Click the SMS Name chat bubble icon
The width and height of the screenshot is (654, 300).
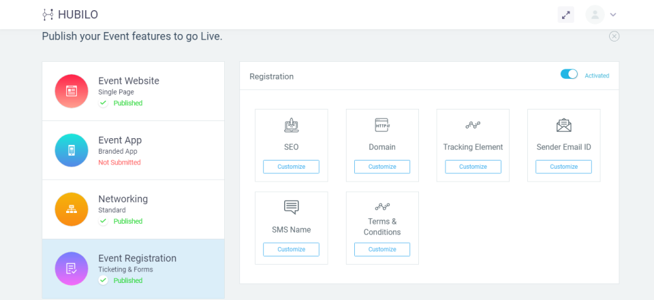pos(291,207)
